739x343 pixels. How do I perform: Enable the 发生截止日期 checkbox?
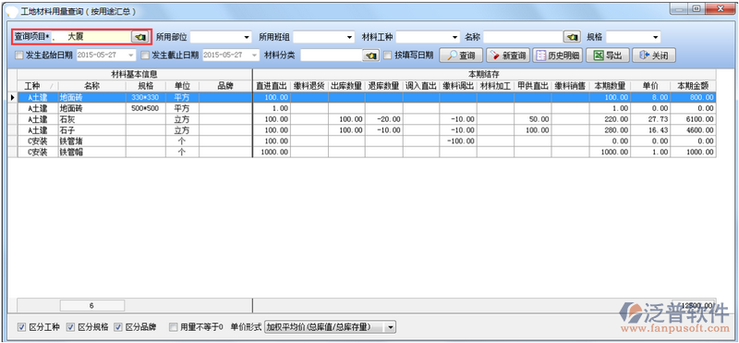point(145,55)
